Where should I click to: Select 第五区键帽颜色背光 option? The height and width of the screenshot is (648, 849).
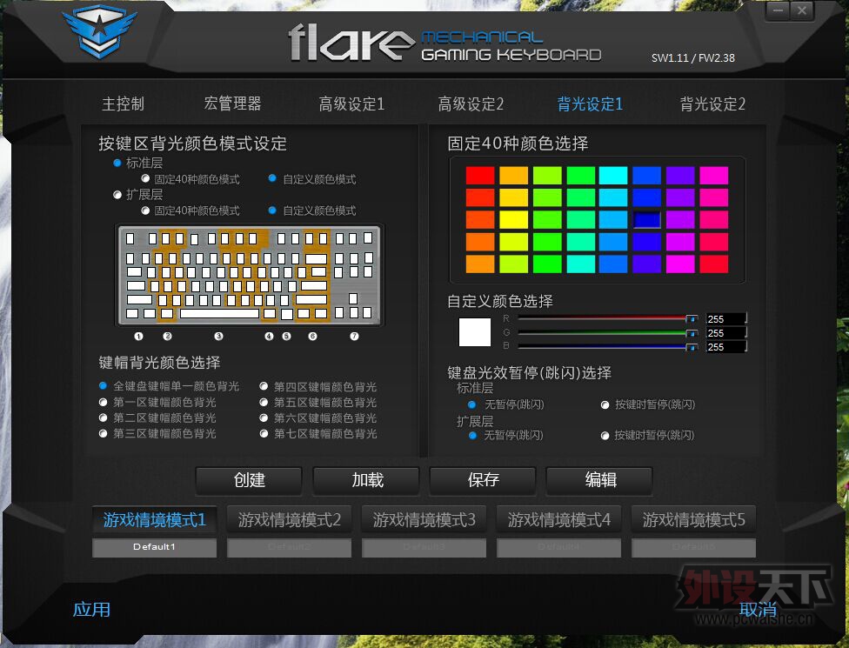click(x=264, y=402)
